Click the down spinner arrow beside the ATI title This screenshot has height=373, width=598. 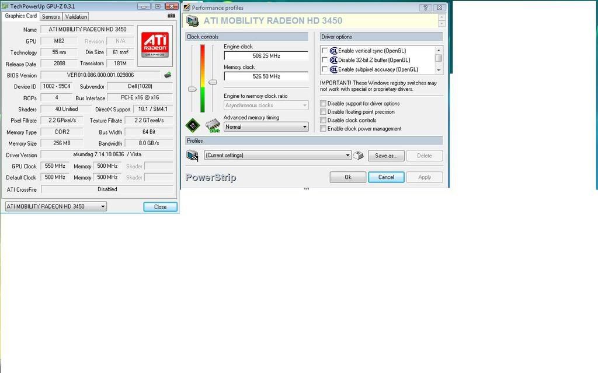442,23
